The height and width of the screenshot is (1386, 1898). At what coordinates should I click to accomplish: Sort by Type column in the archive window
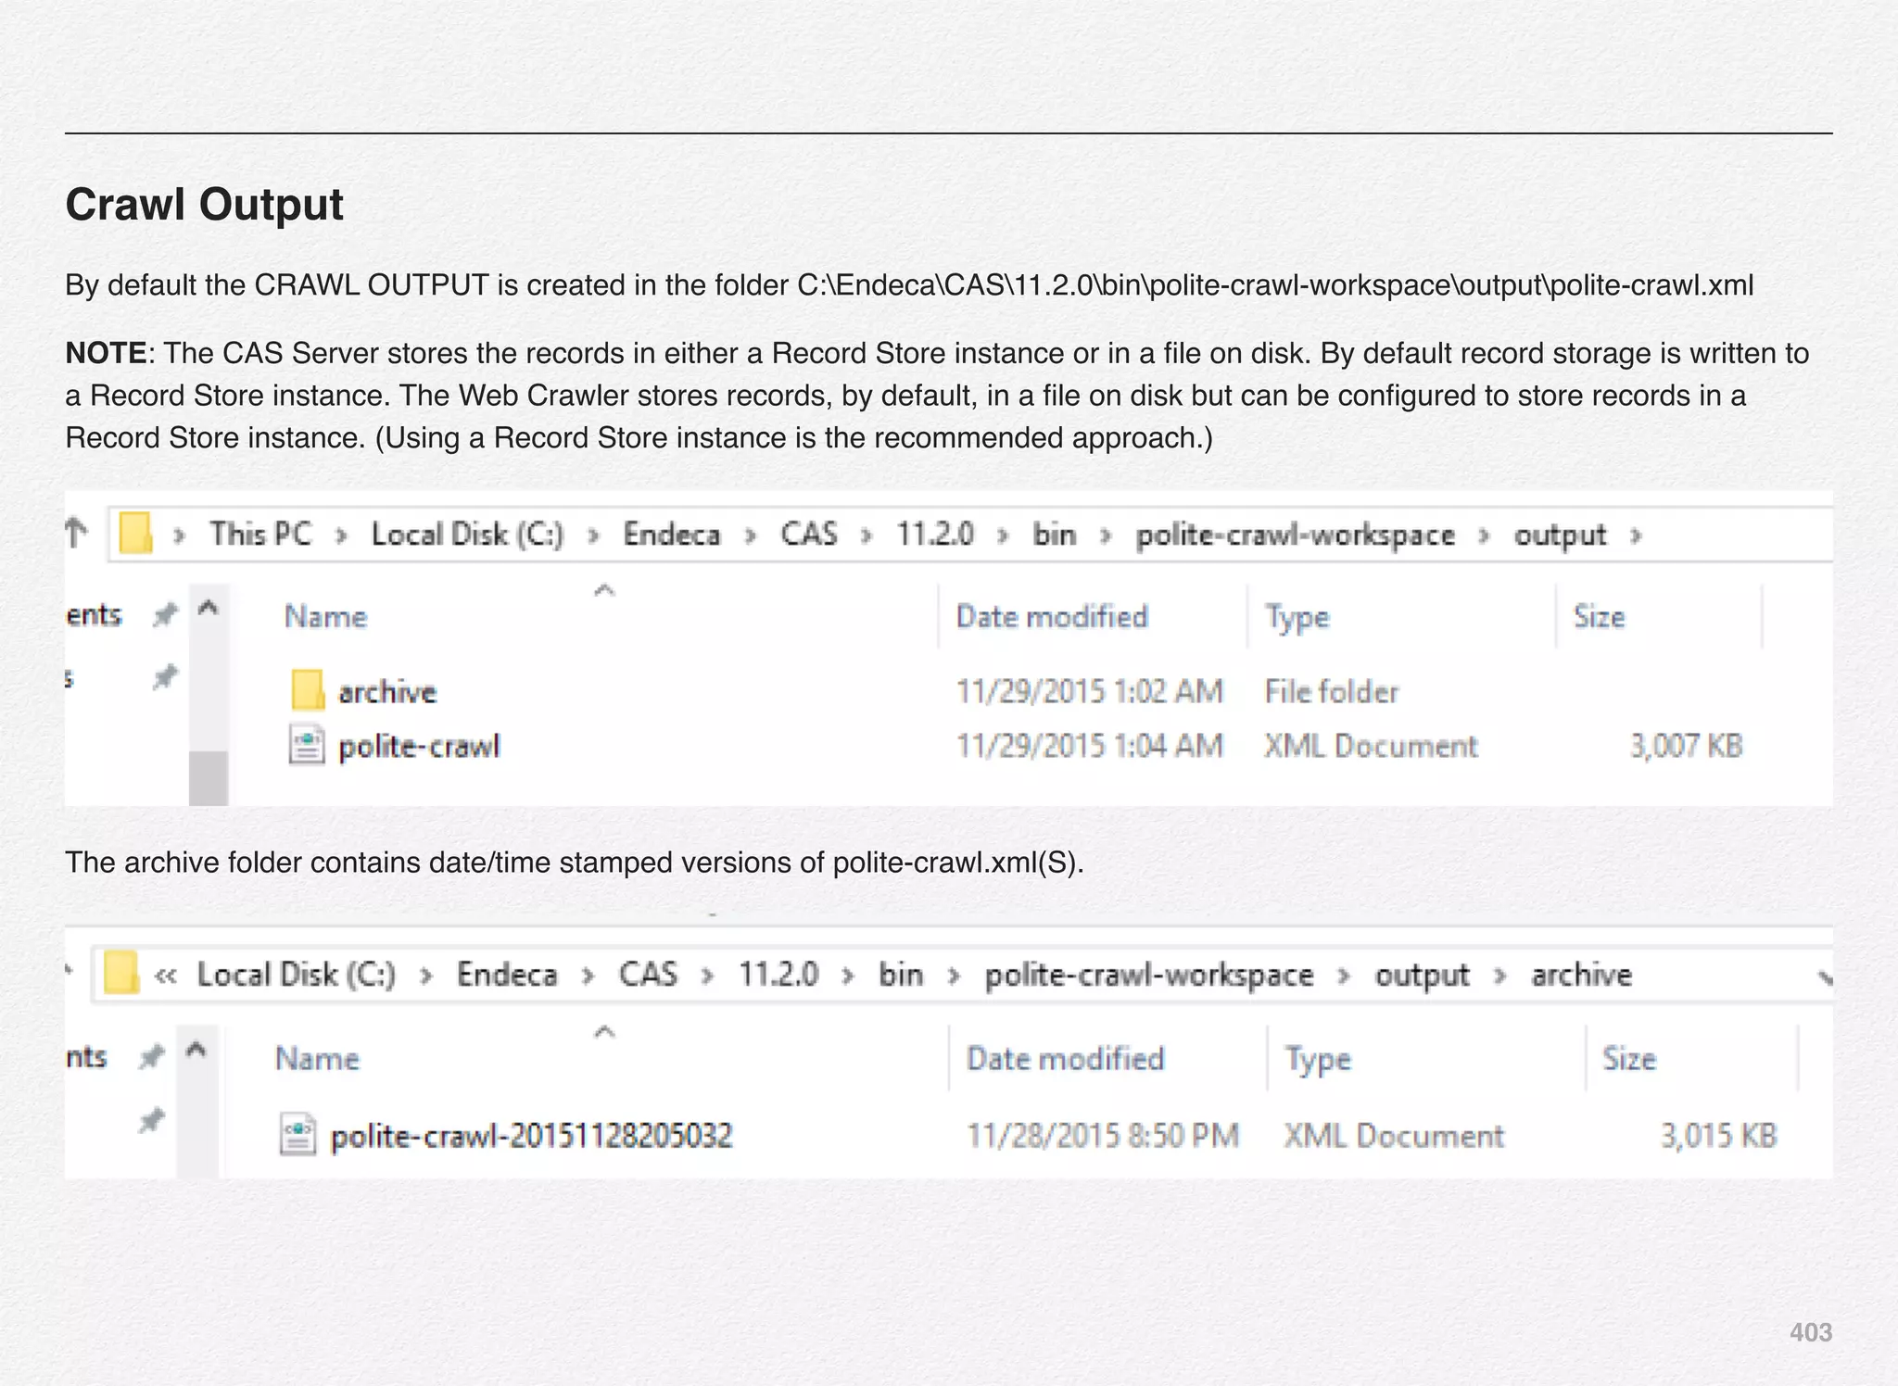[x=1318, y=1059]
